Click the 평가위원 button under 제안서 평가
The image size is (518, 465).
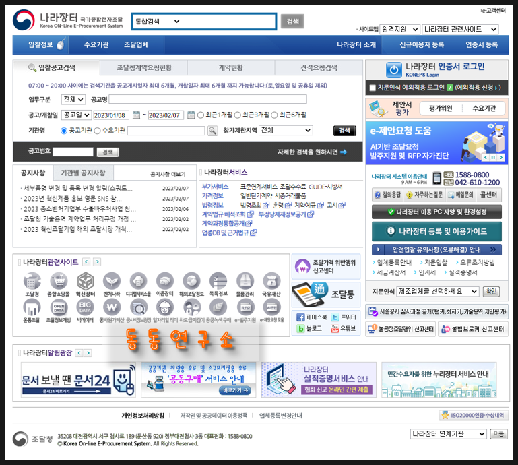pos(441,108)
